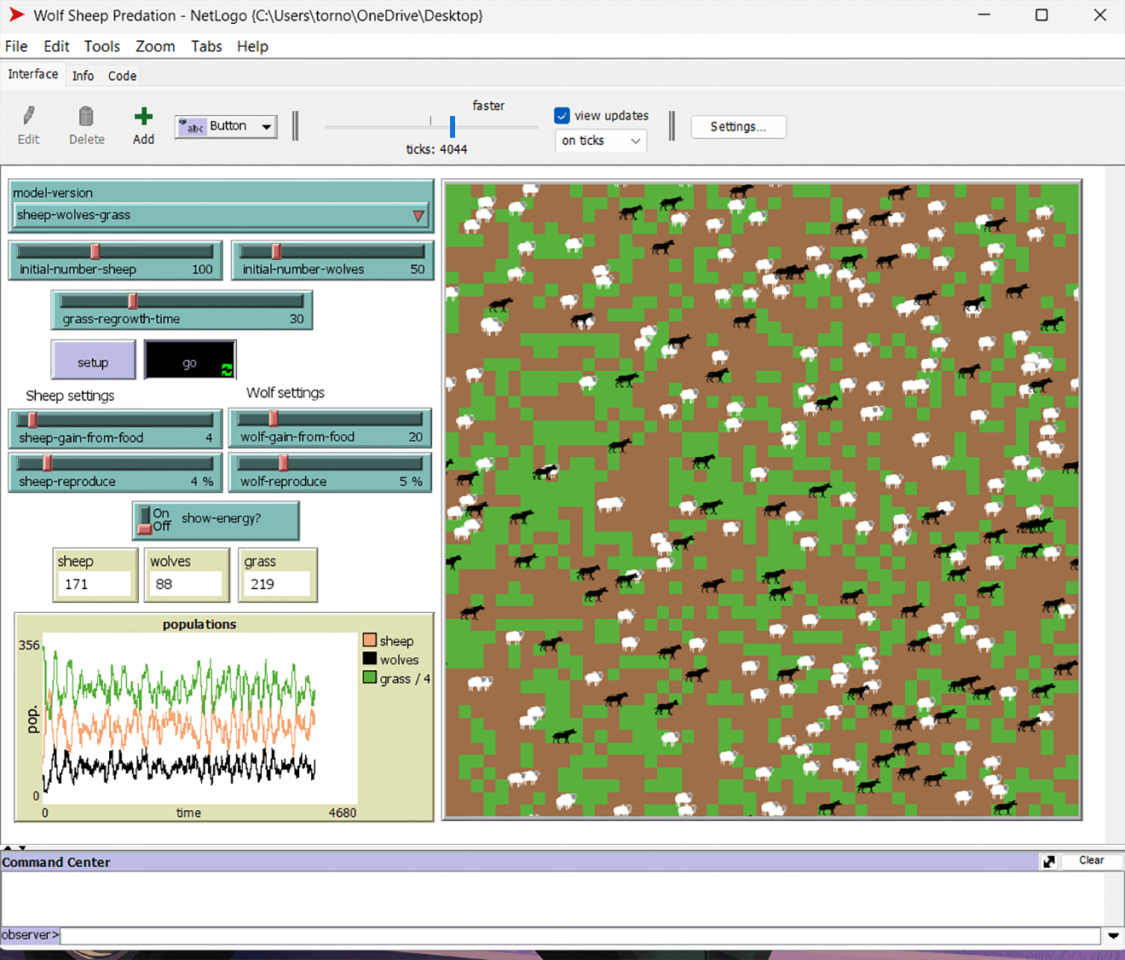Open the observer command history dropdown arrow
Image resolution: width=1125 pixels, height=960 pixels.
pos(1113,935)
